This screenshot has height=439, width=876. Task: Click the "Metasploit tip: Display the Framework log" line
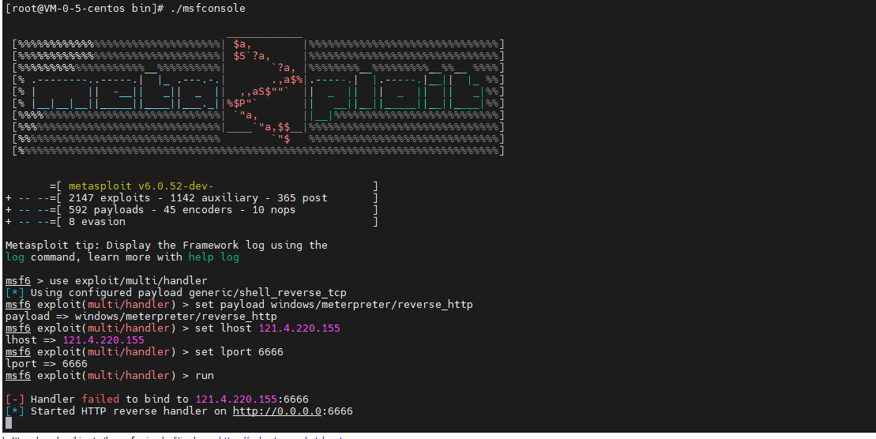pos(167,246)
